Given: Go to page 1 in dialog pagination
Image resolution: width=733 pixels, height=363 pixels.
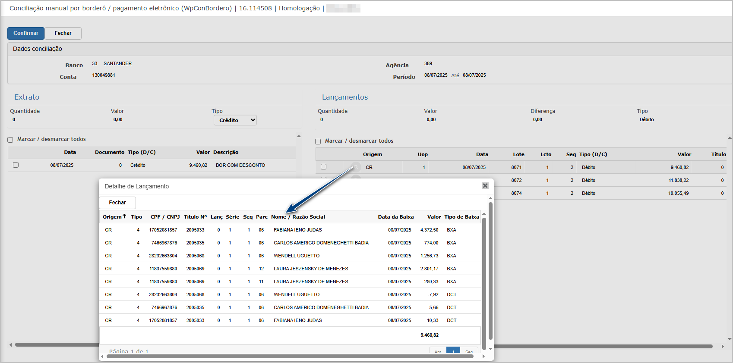Looking at the screenshot, I should click(x=453, y=351).
